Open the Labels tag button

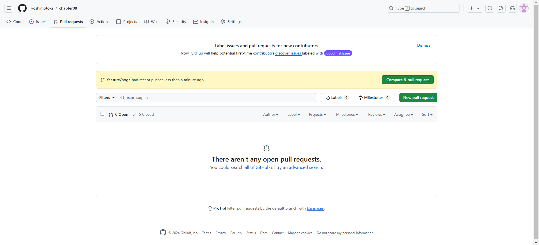click(x=337, y=97)
